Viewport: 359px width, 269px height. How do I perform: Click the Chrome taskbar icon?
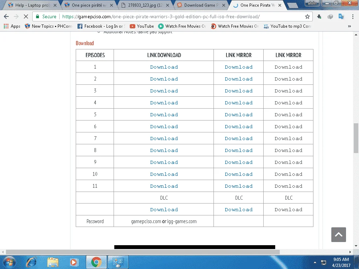point(96,262)
